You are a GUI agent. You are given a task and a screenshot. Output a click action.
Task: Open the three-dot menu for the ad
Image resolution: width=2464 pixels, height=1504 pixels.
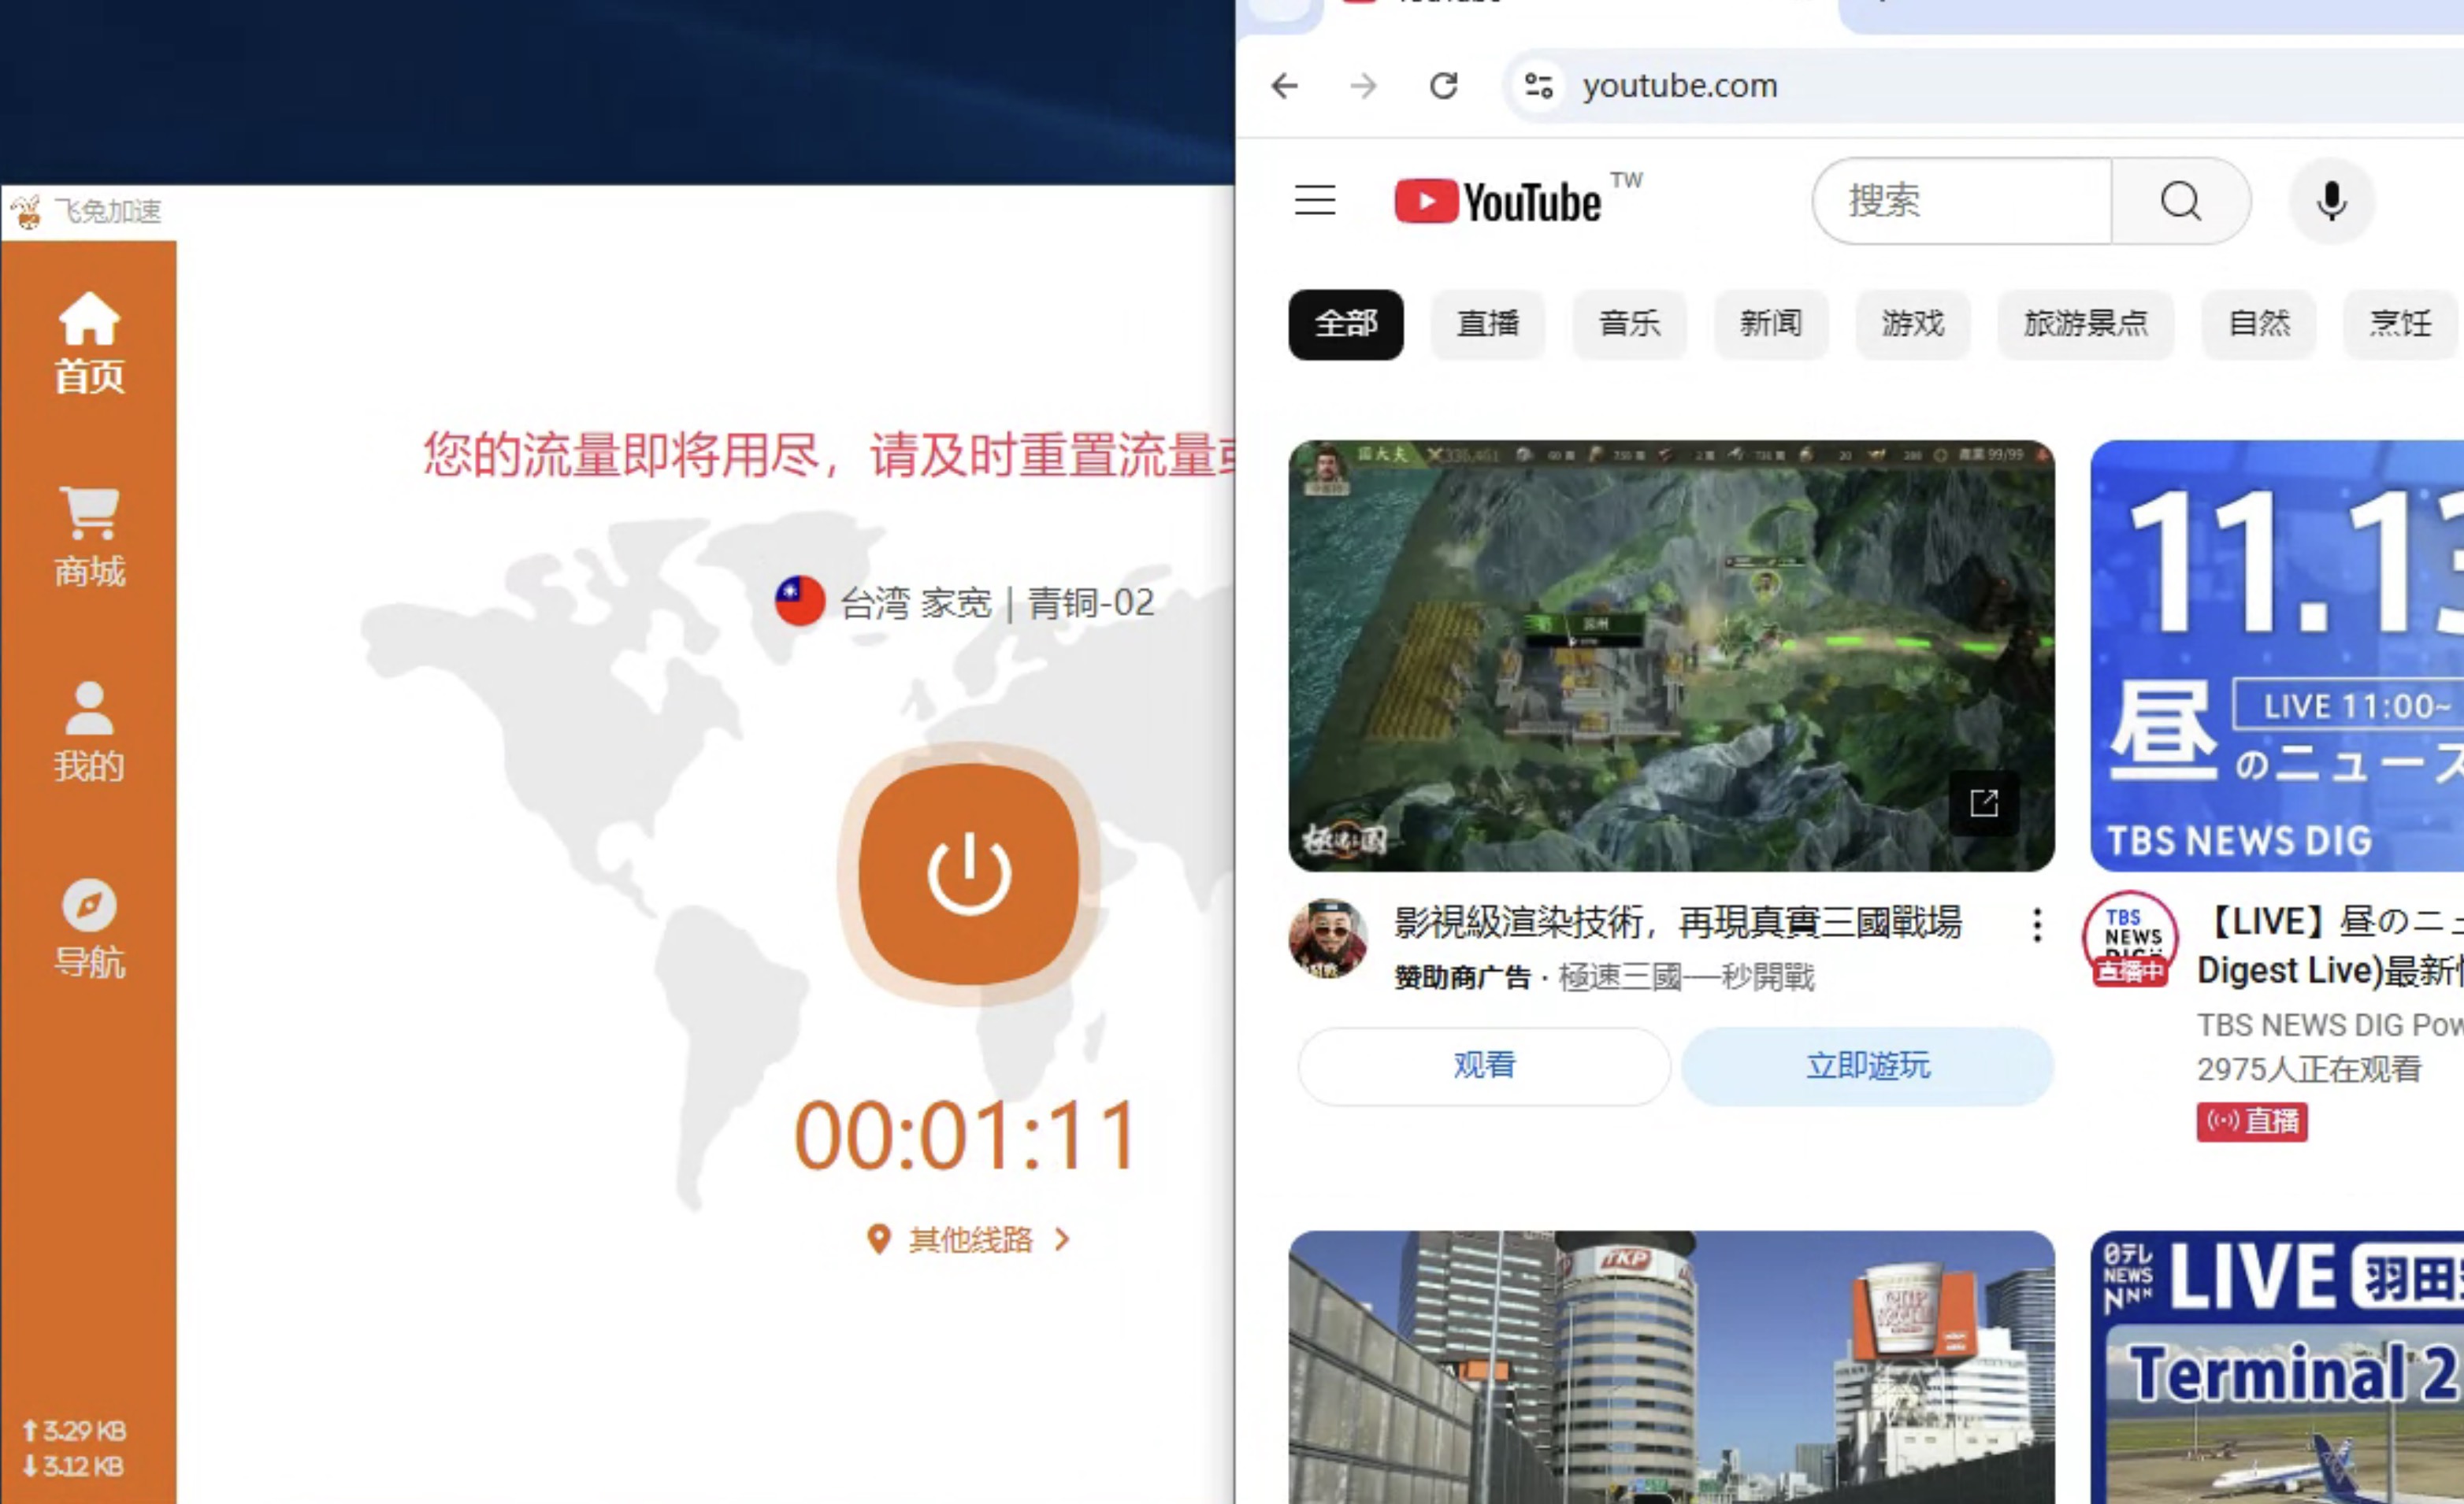point(2037,925)
